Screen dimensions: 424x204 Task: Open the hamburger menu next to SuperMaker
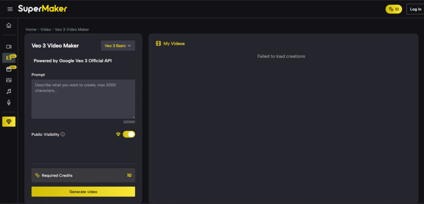coord(10,9)
